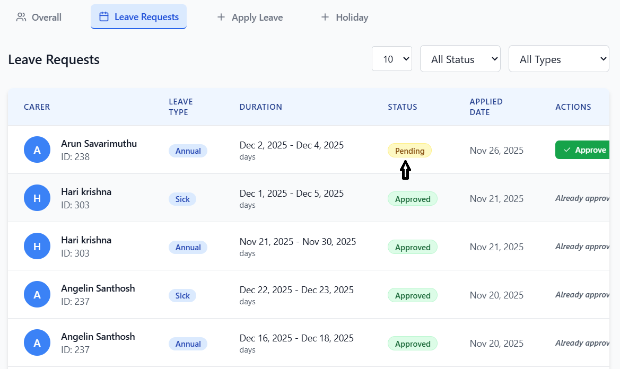The width and height of the screenshot is (620, 369).
Task: Click the plus icon beside Holiday
Action: (325, 17)
